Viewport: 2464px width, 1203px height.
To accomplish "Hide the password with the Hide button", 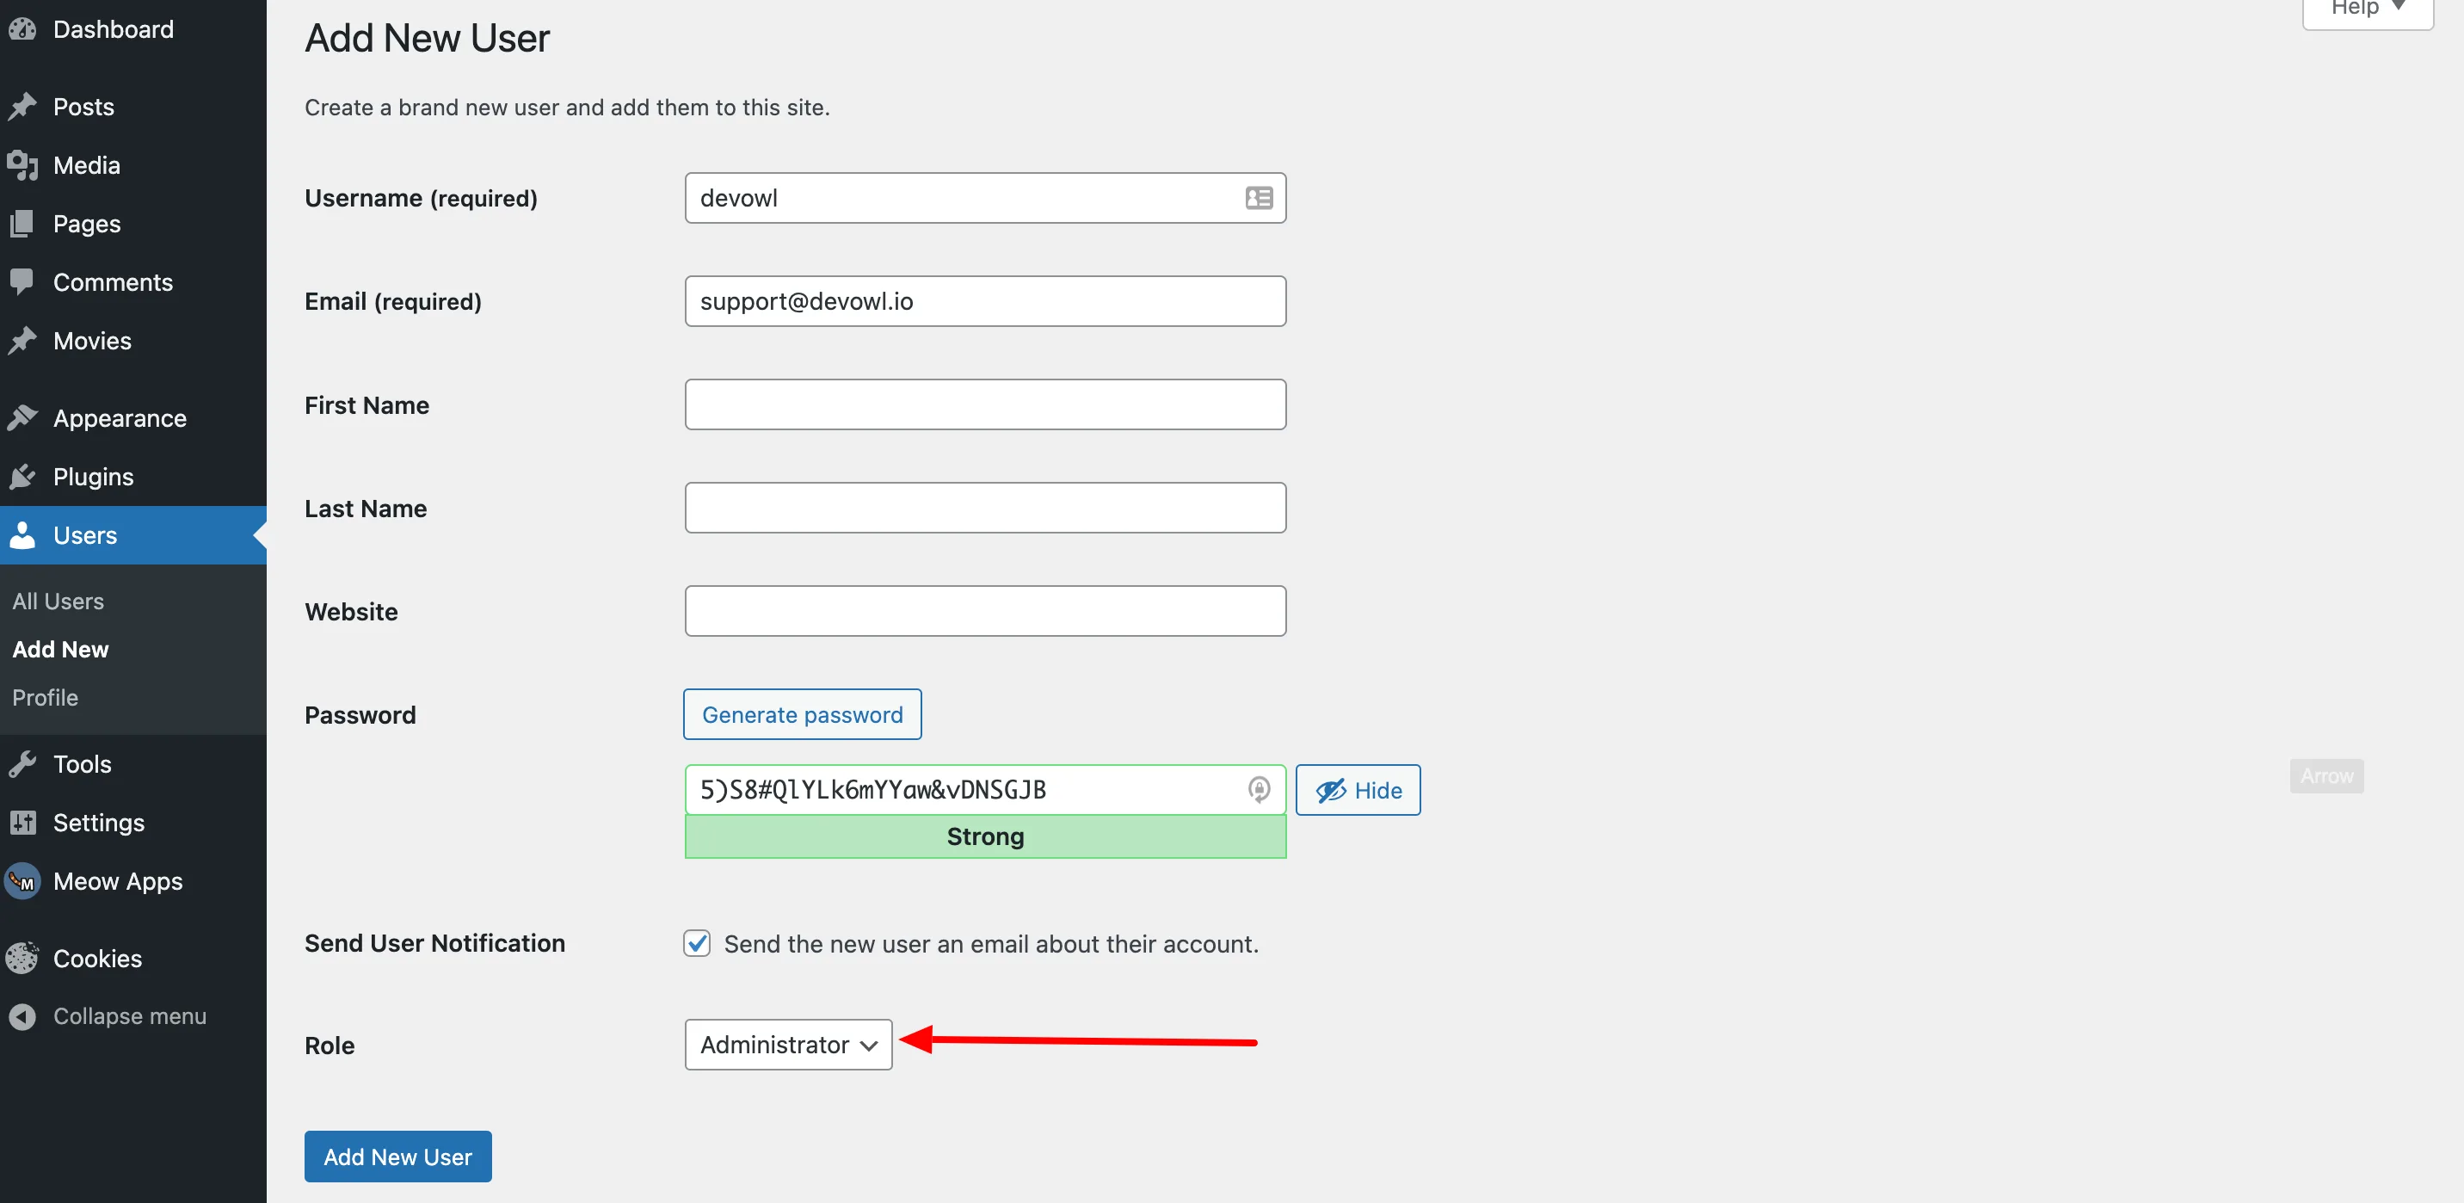I will 1358,791.
